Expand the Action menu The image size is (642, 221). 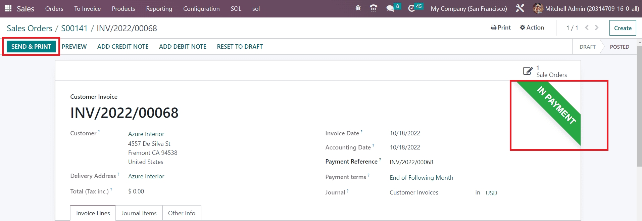coord(532,28)
